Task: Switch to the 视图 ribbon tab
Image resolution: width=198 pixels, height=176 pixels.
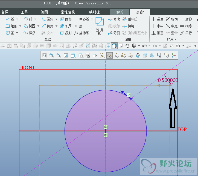Action: (44, 12)
